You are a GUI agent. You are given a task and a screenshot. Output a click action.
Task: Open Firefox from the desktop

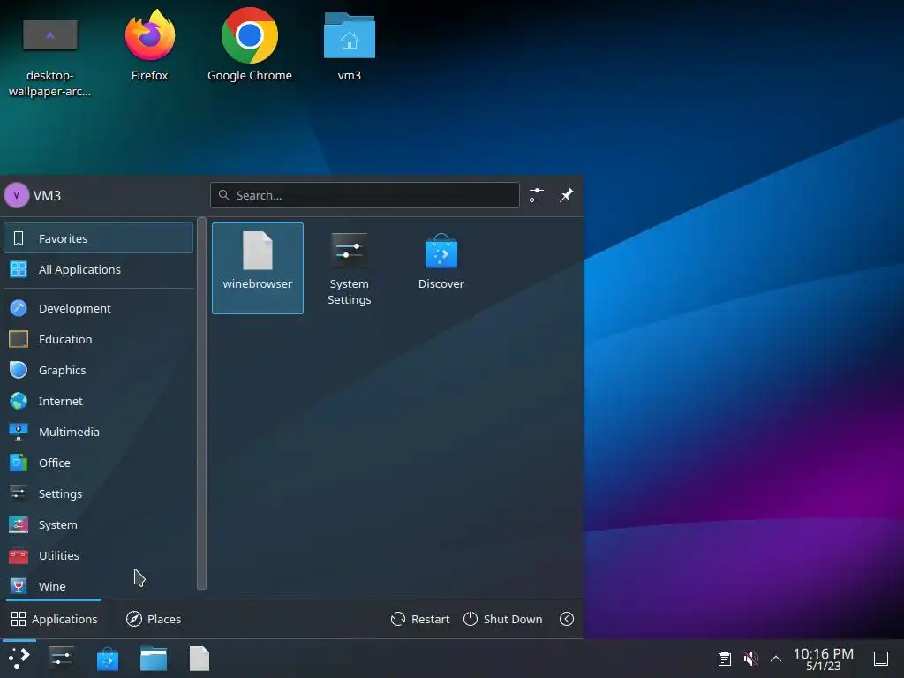(x=149, y=46)
